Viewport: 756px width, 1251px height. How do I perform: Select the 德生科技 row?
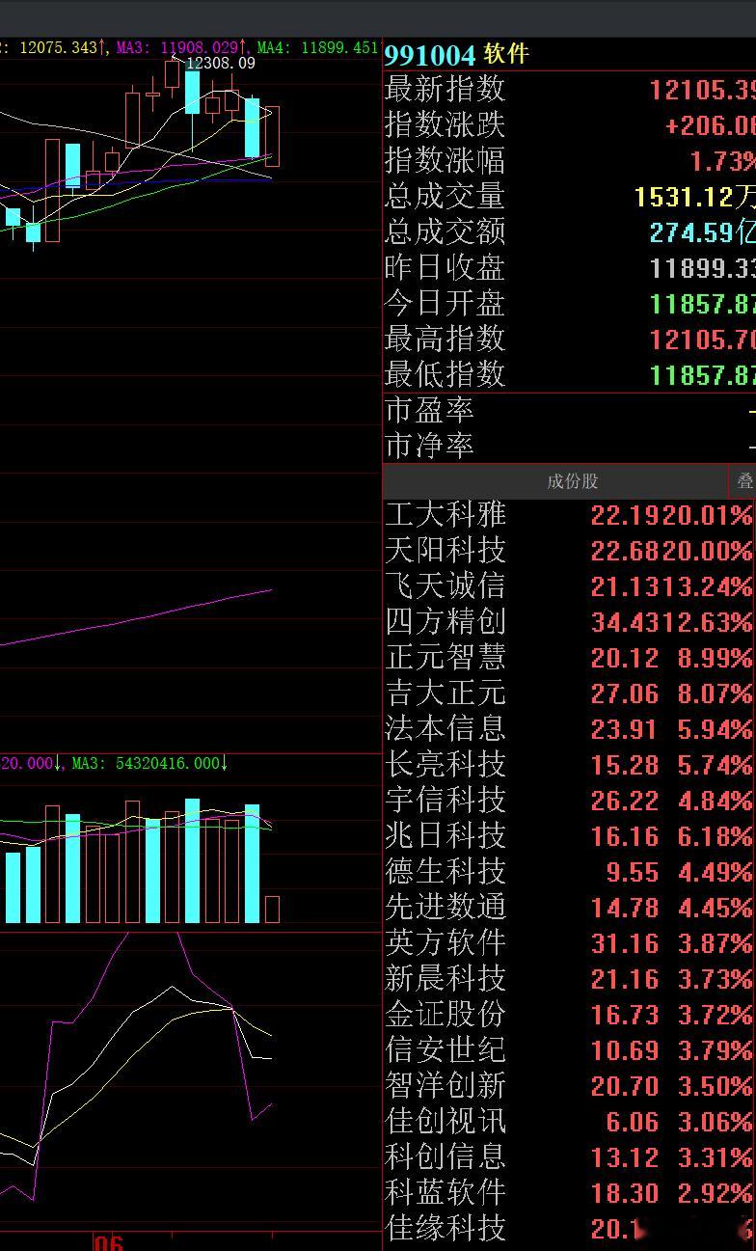[x=569, y=872]
